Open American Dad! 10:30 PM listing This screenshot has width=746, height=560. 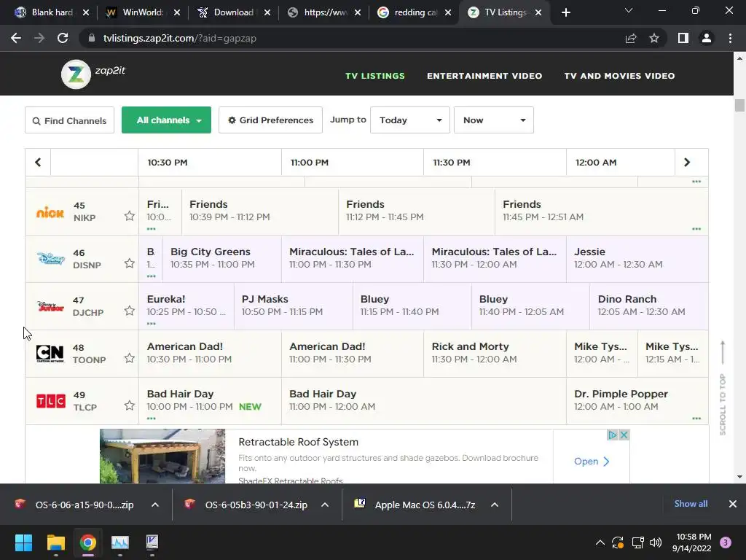point(210,354)
